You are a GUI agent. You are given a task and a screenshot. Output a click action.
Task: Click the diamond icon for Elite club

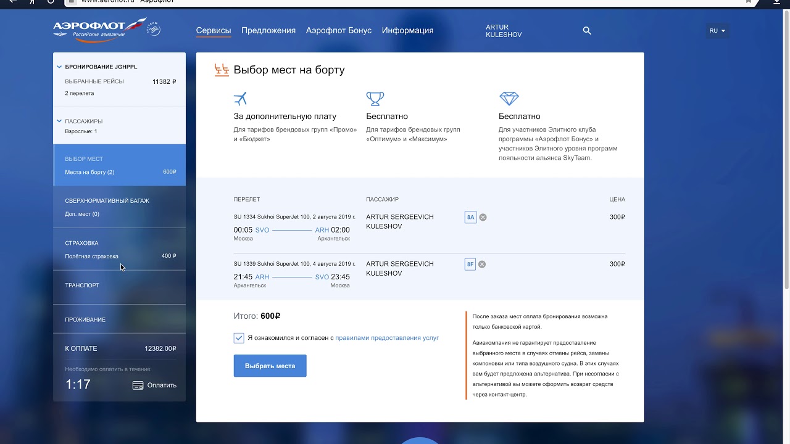point(509,99)
